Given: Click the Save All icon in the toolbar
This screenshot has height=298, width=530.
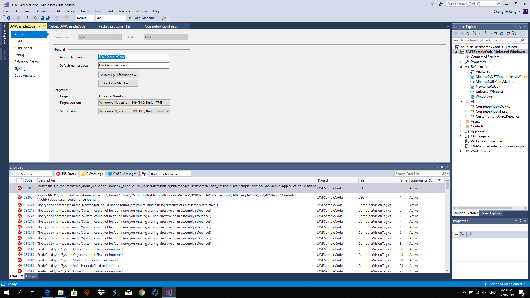Looking at the screenshot, I should tap(48, 18).
